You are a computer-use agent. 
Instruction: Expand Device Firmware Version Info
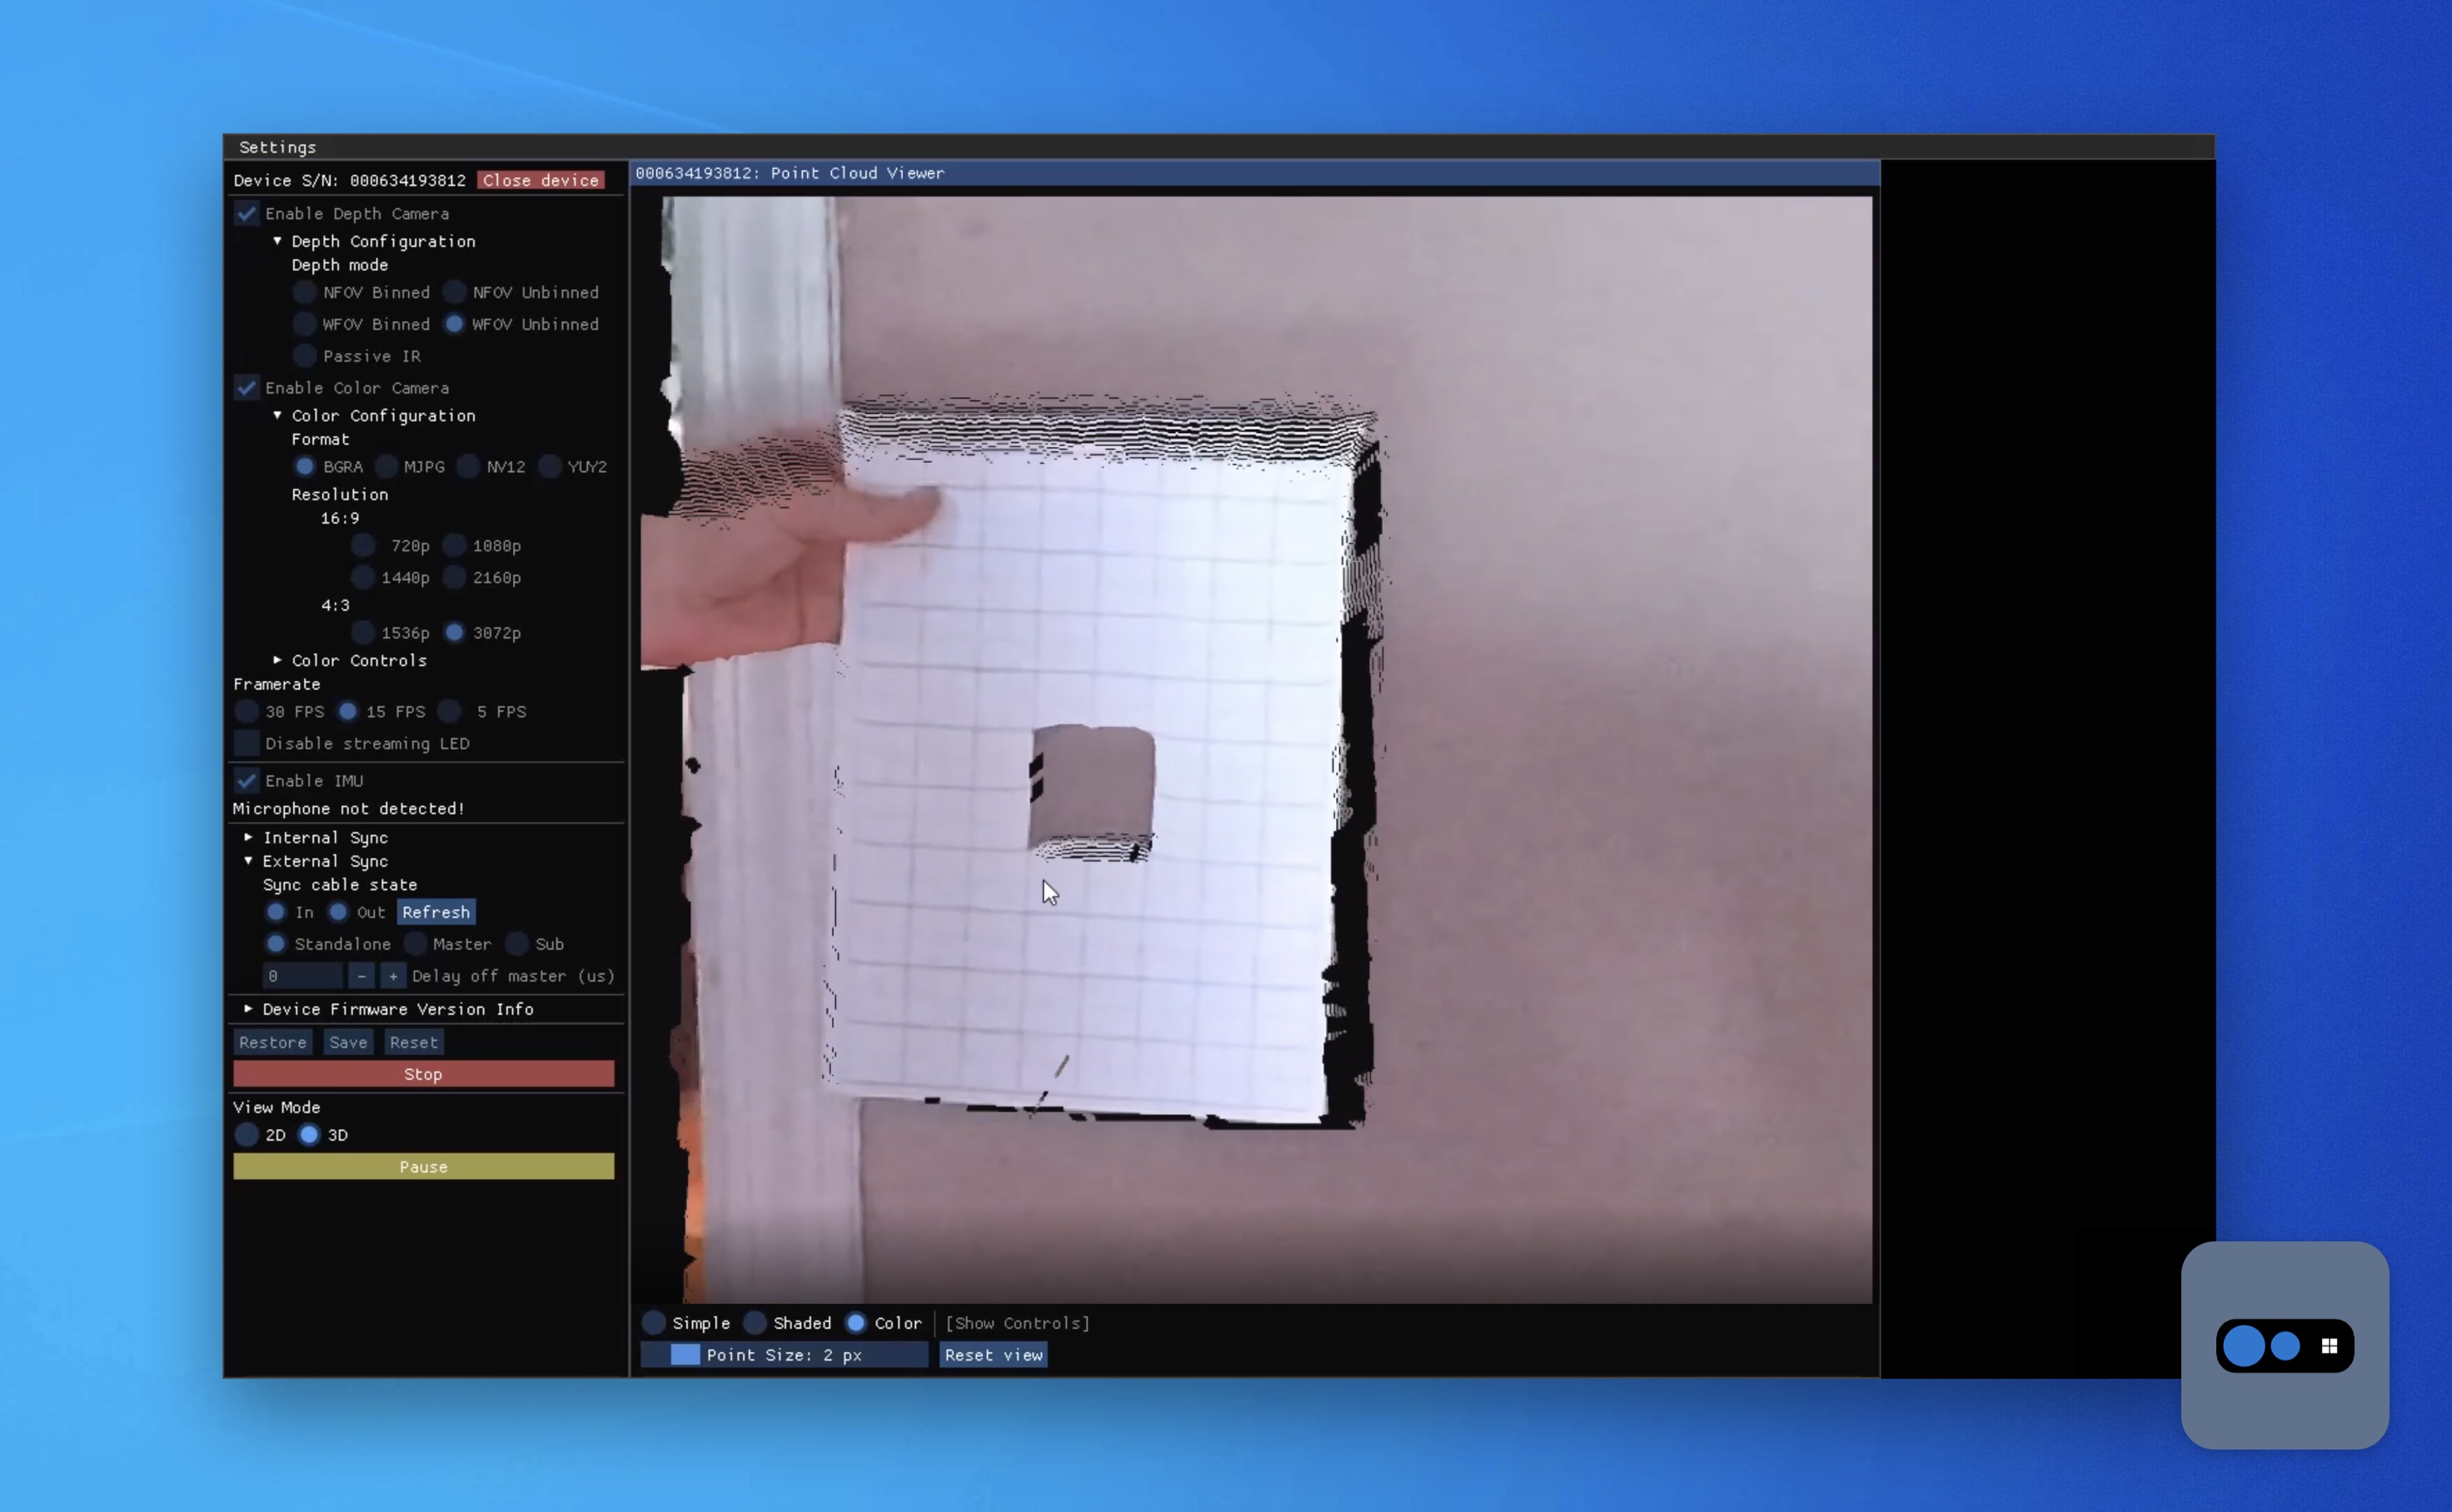pyautogui.click(x=249, y=1009)
